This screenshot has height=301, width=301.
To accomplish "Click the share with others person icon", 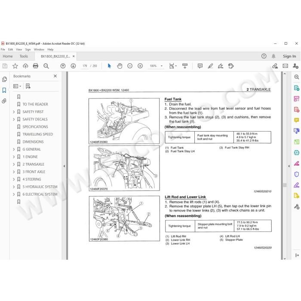I will (x=295, y=66).
